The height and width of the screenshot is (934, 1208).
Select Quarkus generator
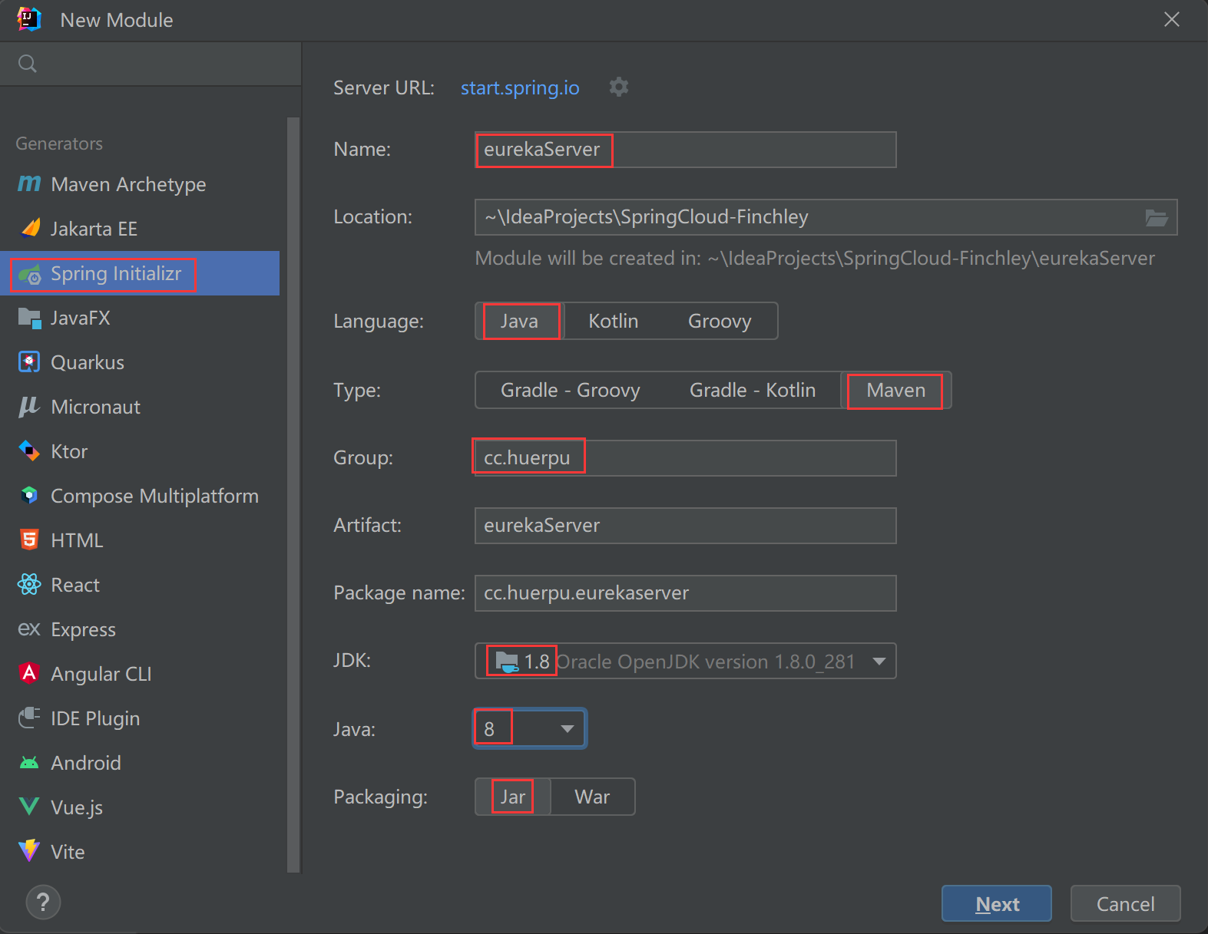[140, 362]
